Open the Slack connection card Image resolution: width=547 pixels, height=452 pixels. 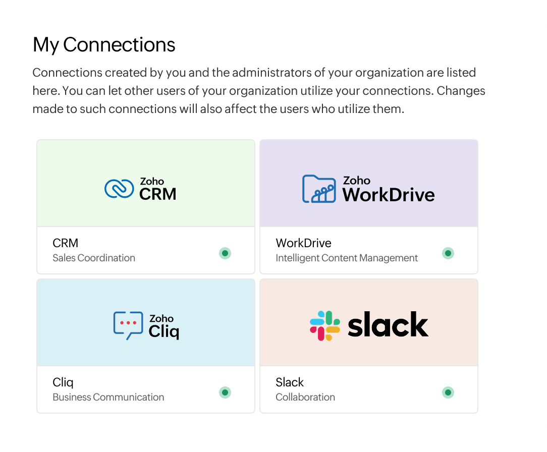(x=369, y=346)
